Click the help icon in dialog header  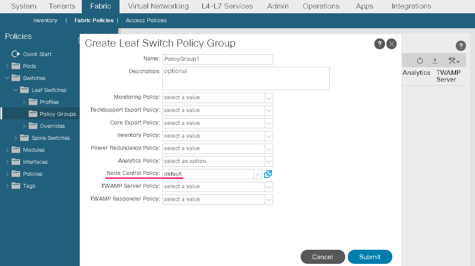point(379,44)
